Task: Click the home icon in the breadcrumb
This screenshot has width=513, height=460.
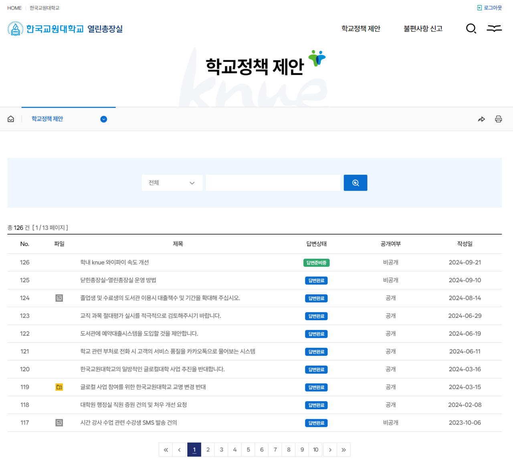Action: pyautogui.click(x=10, y=119)
